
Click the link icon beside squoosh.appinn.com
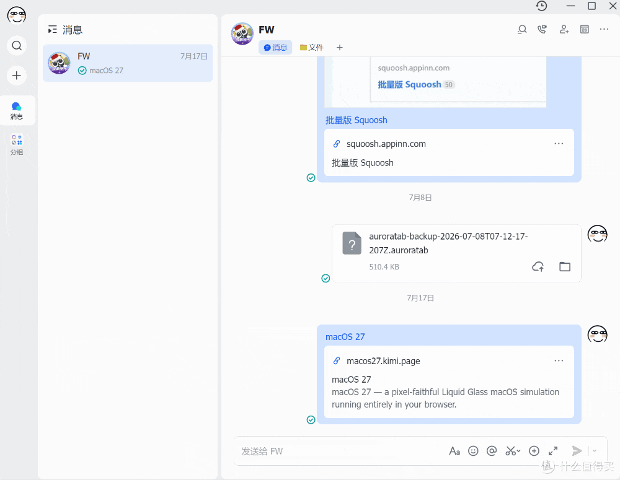[x=337, y=144]
